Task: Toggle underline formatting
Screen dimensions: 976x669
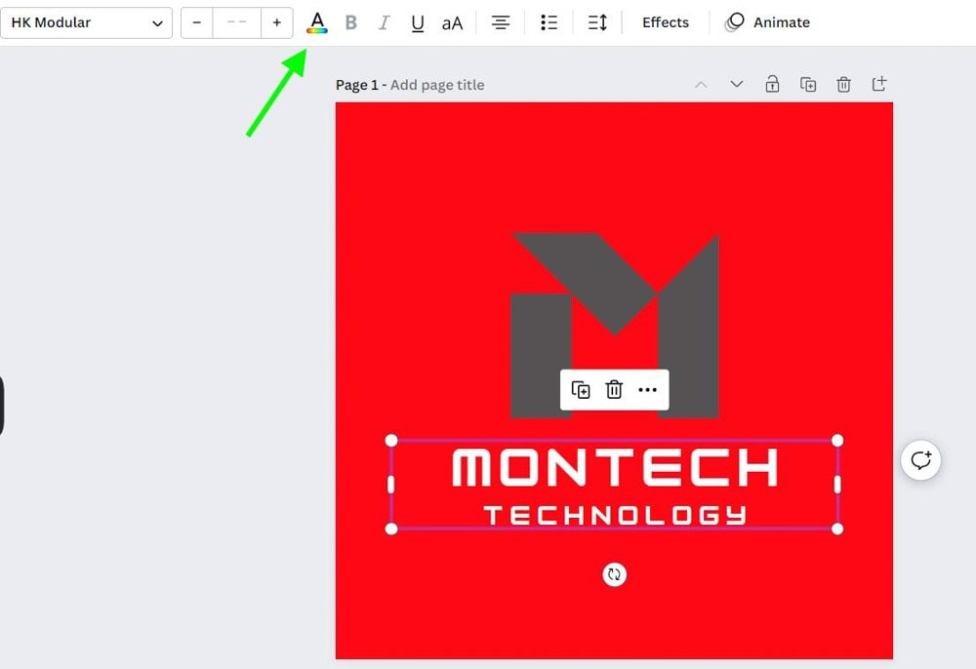Action: [x=418, y=23]
